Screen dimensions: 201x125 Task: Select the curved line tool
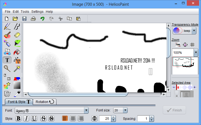tap(17, 27)
